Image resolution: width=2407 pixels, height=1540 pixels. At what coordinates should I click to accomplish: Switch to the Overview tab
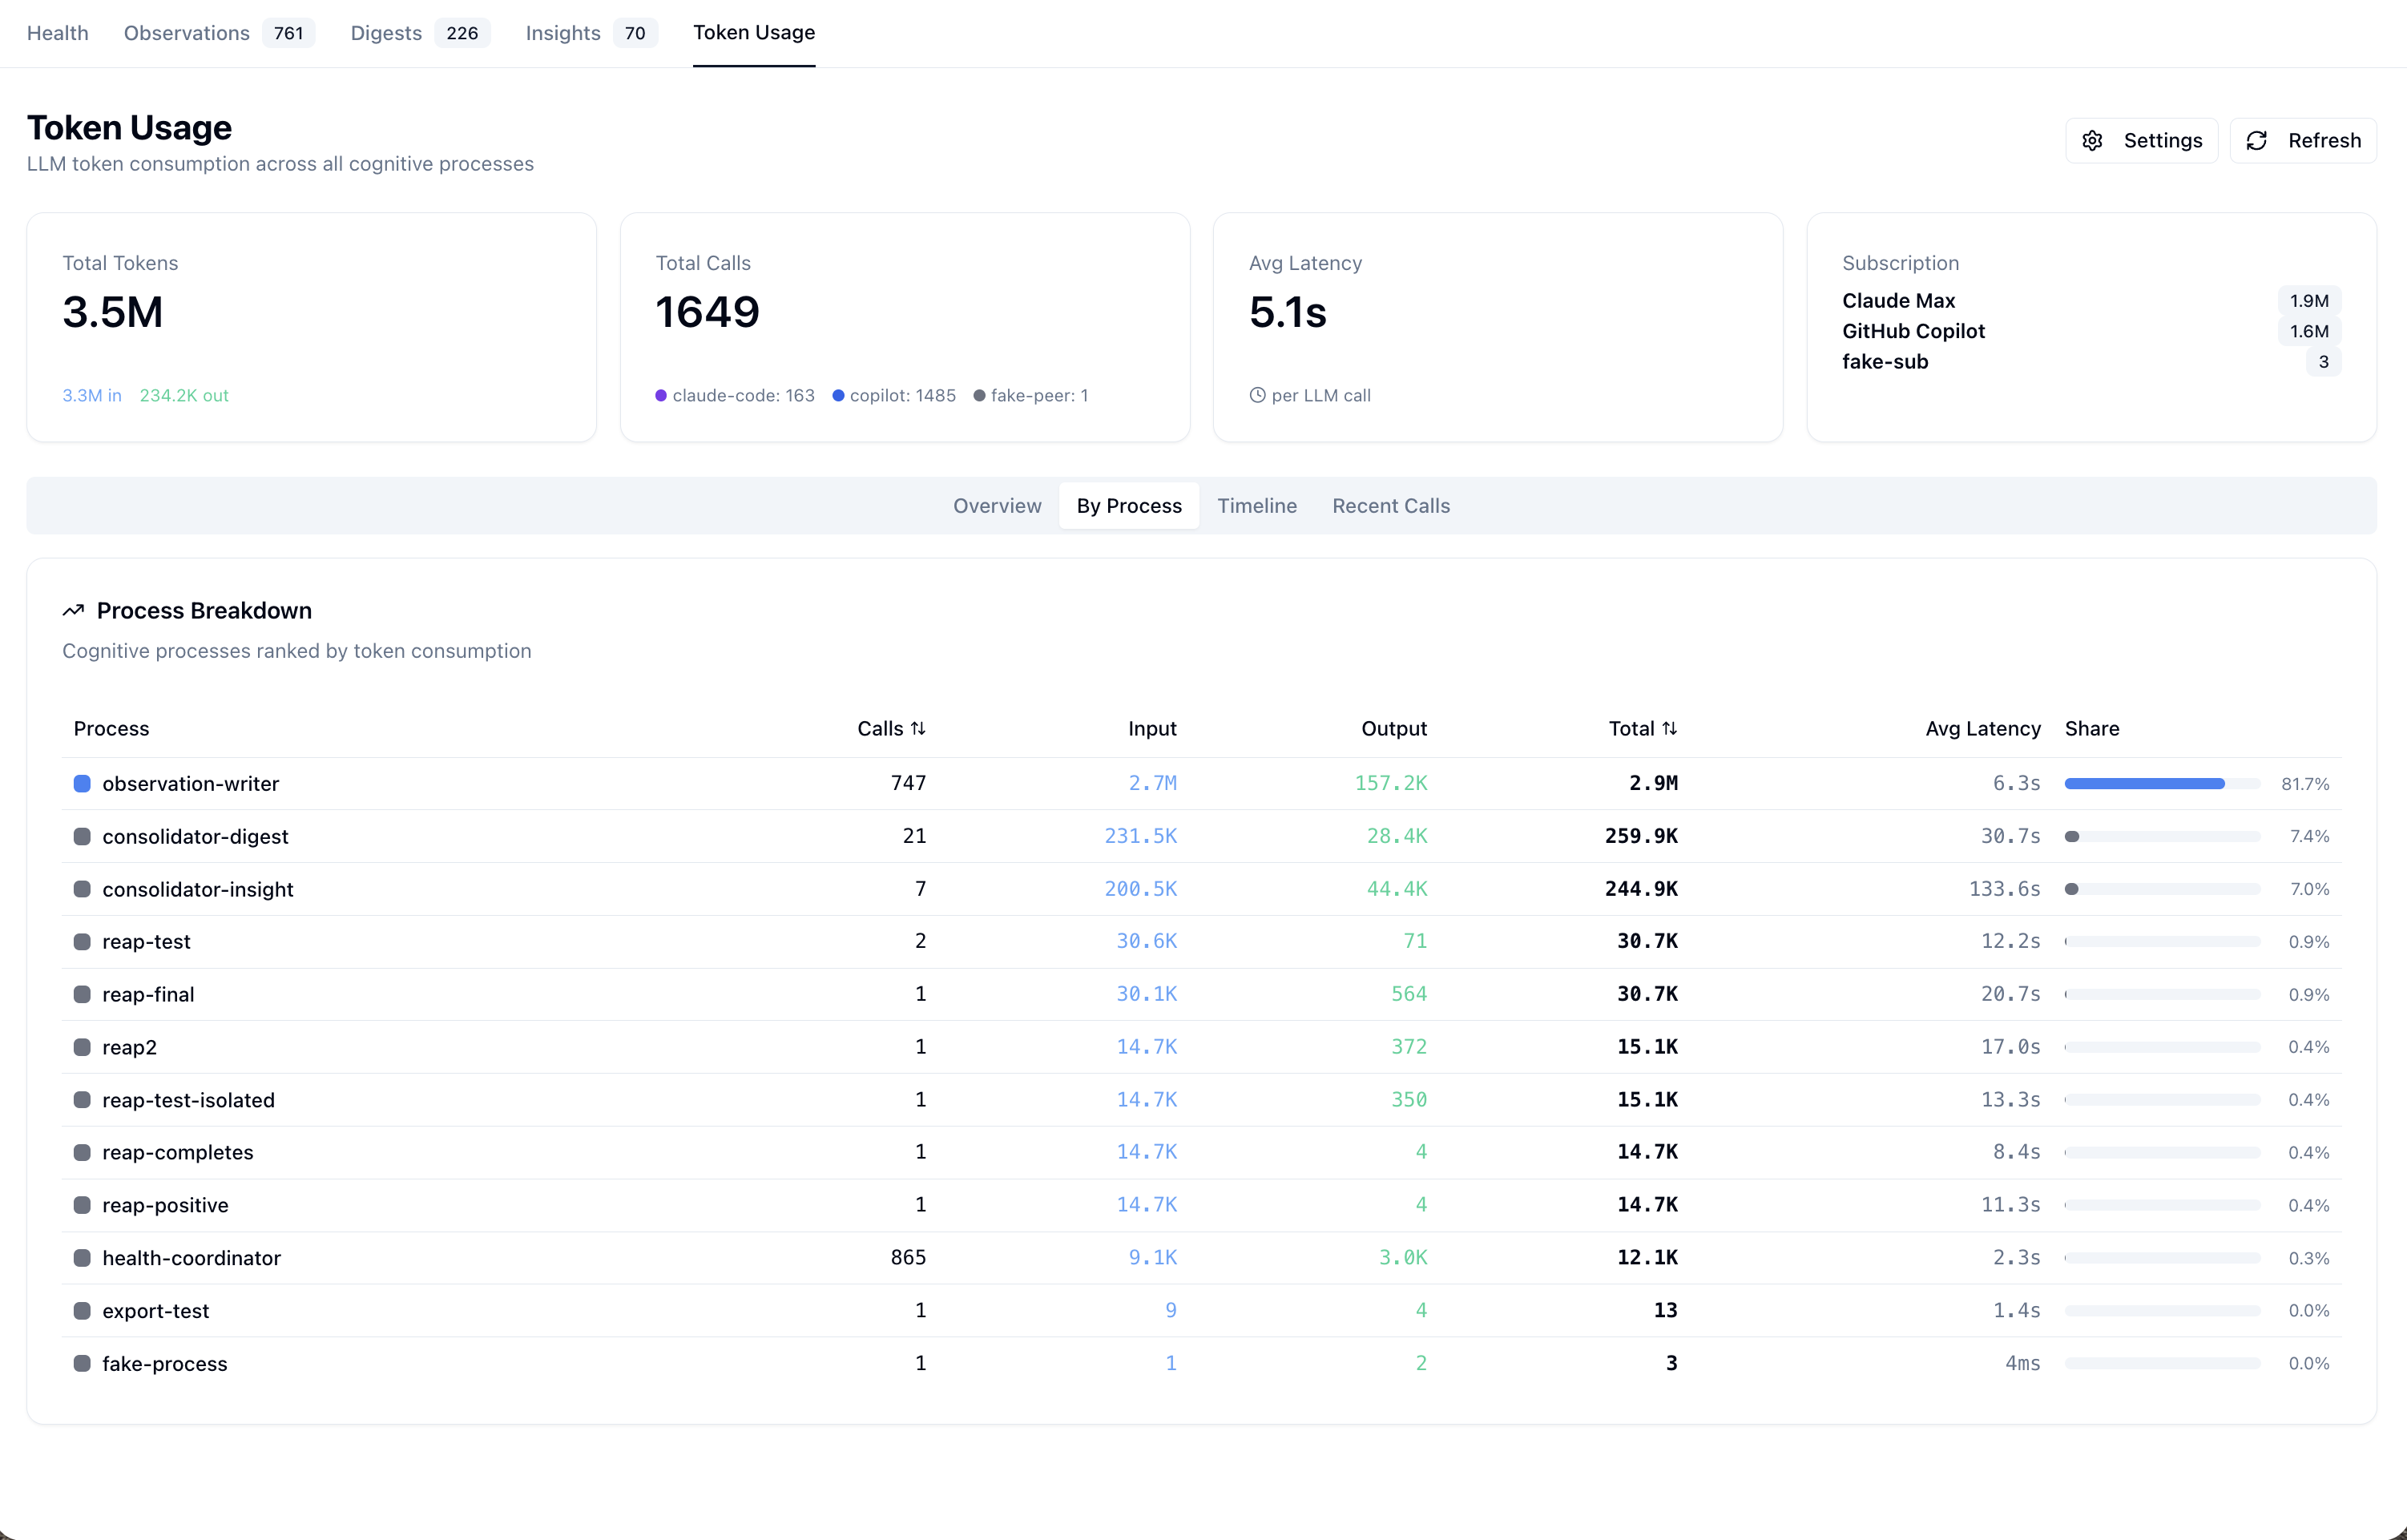point(997,506)
